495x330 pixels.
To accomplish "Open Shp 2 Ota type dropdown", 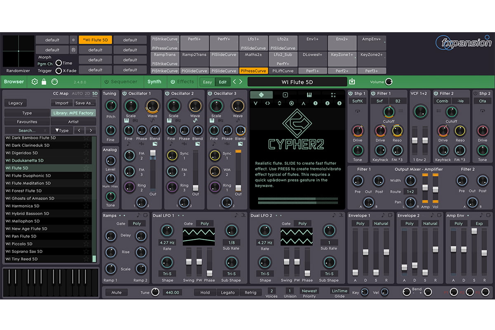I will pyautogui.click(x=482, y=101).
